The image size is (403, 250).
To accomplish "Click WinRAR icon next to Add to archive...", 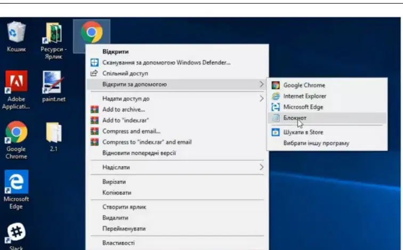I will click(x=94, y=110).
